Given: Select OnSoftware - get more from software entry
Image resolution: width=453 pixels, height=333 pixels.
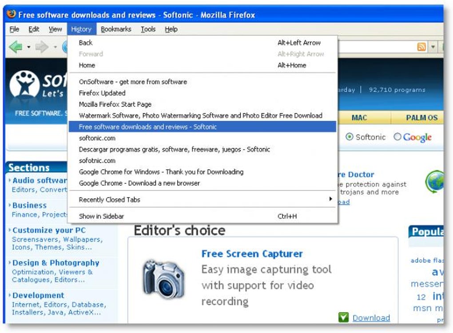Looking at the screenshot, I should tap(203, 82).
